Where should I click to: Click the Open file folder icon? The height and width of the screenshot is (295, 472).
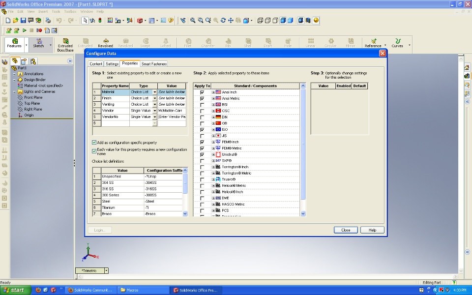[x=15, y=21]
